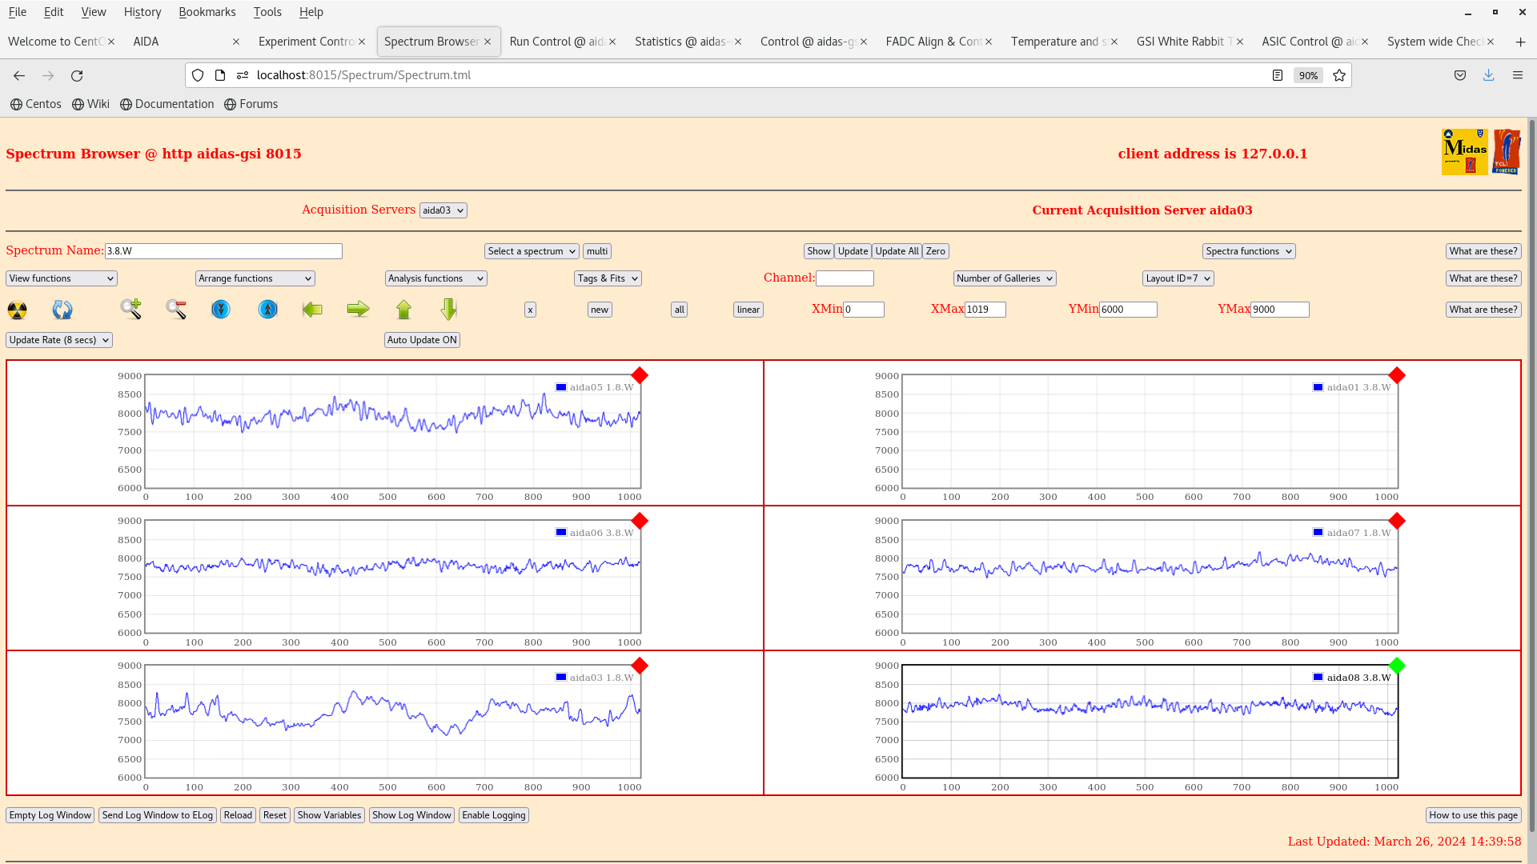Open the Select a spectrum dropdown
The height and width of the screenshot is (864, 1537).
point(532,251)
